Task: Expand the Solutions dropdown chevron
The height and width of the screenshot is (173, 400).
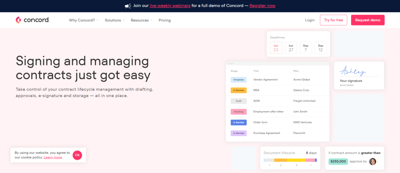Action: pyautogui.click(x=123, y=20)
